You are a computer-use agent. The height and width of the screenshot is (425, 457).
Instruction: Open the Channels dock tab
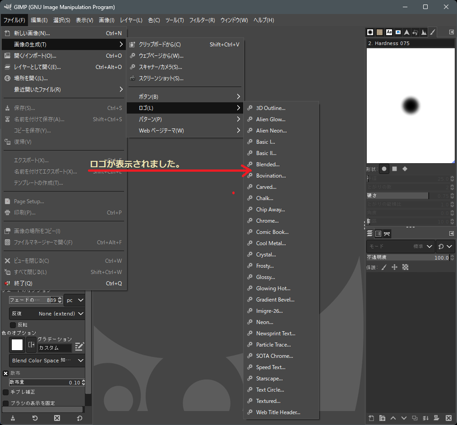tap(379, 233)
